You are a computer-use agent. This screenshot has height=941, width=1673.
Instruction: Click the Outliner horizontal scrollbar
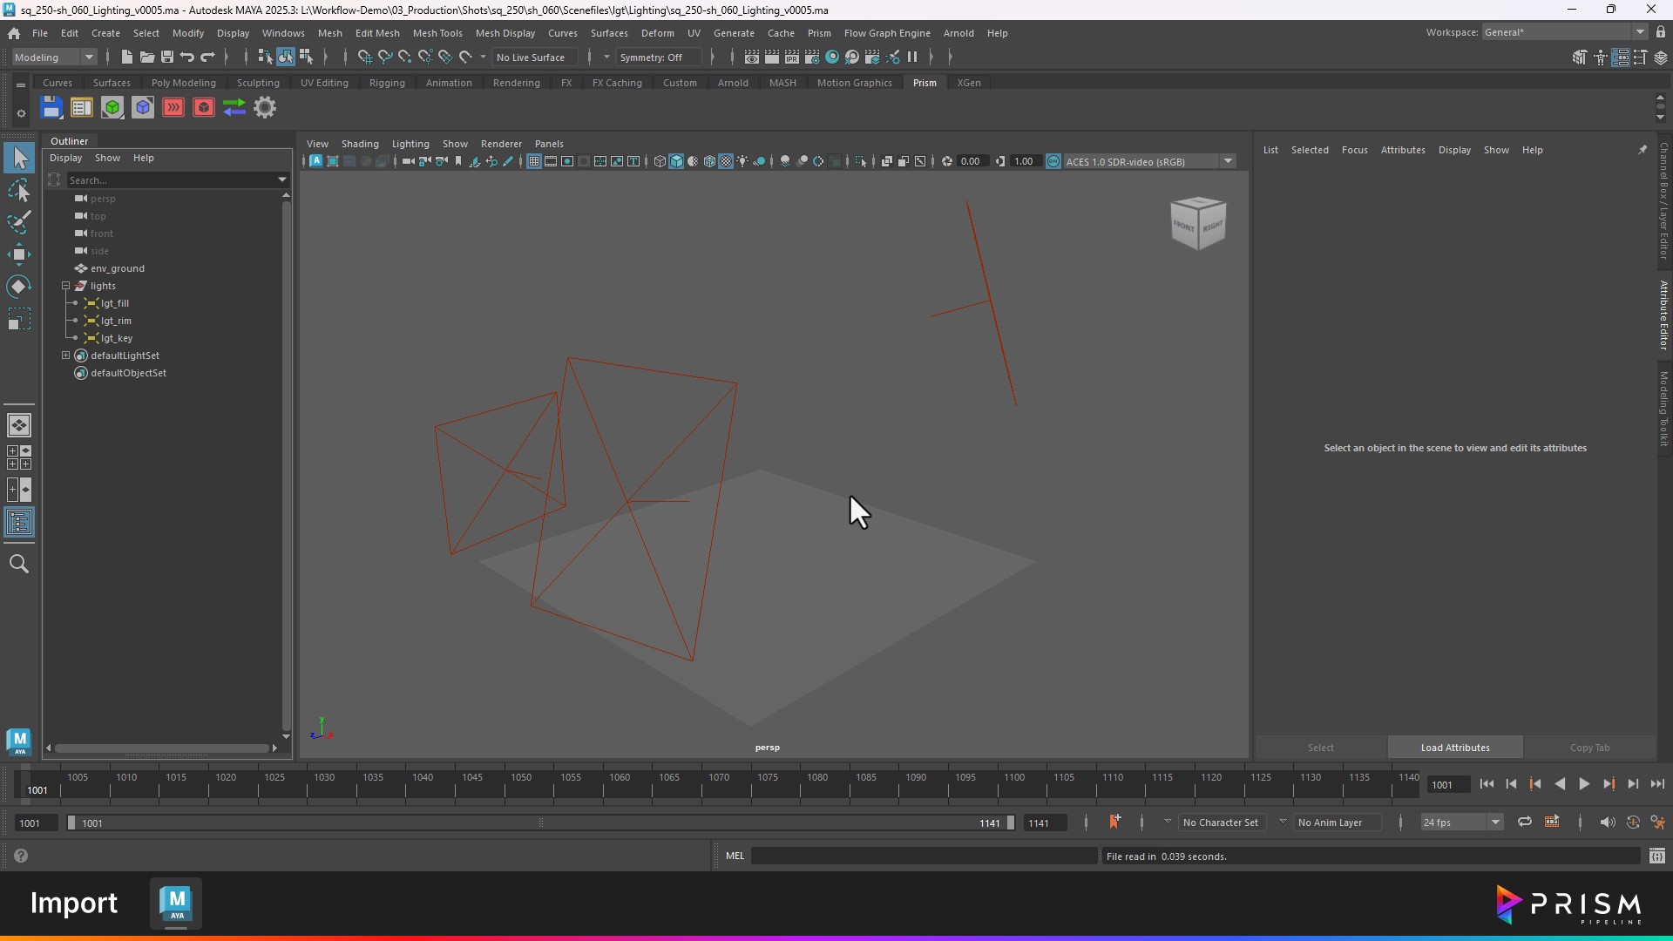[160, 748]
